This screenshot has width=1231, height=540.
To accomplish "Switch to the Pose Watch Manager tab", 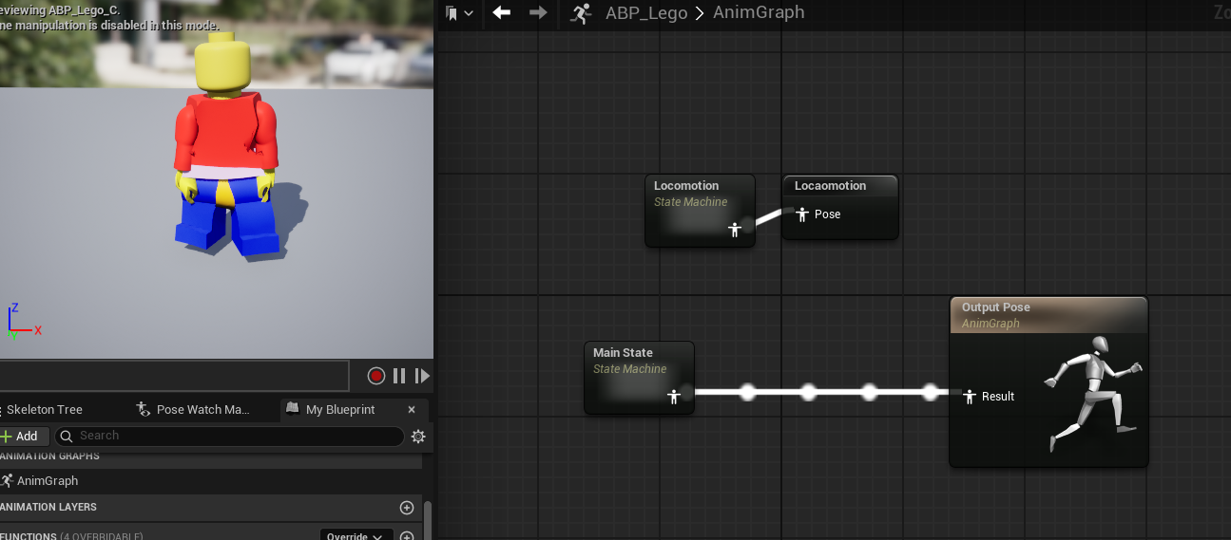I will 194,410.
